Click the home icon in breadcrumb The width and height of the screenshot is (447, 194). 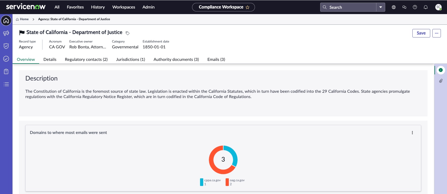click(17, 19)
